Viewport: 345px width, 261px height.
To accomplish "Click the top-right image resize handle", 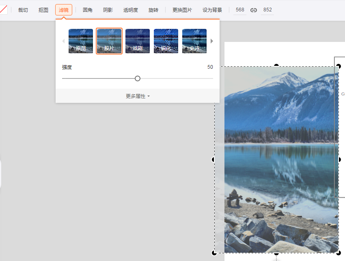I will (339, 66).
